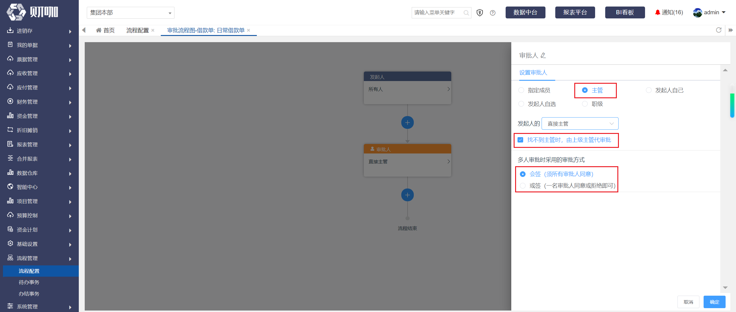Expand the 财务管理 sidebar menu
736x312 pixels.
click(x=39, y=102)
